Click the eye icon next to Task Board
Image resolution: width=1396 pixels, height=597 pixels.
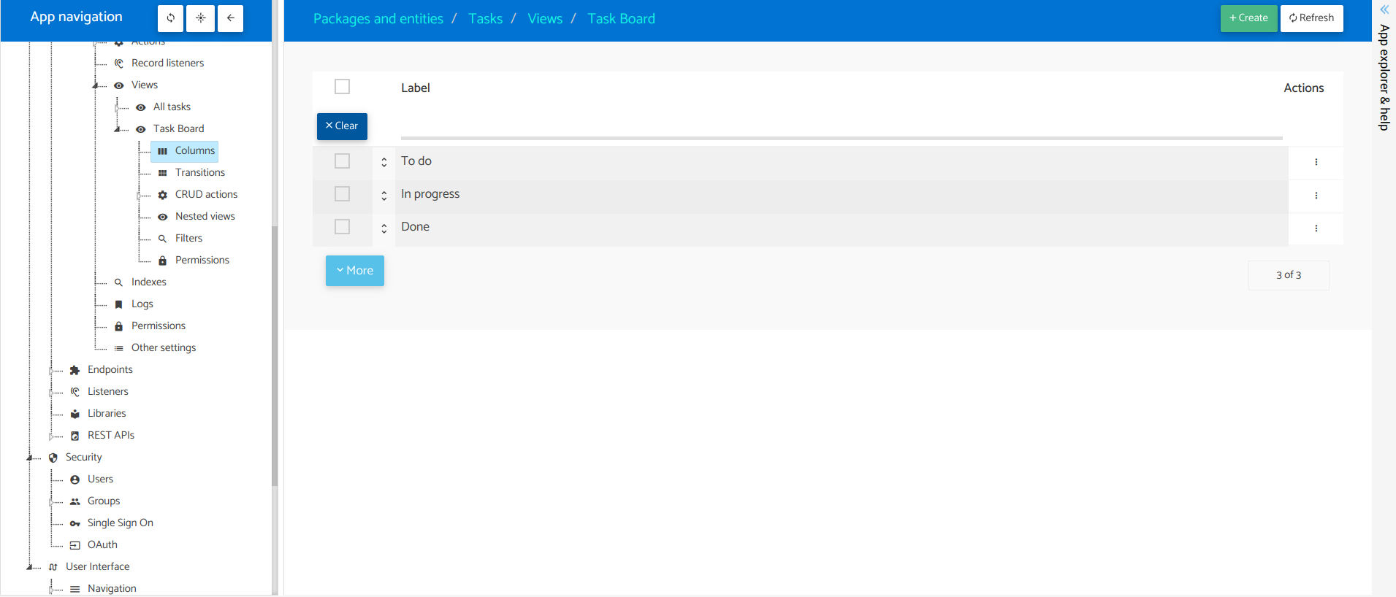point(141,129)
